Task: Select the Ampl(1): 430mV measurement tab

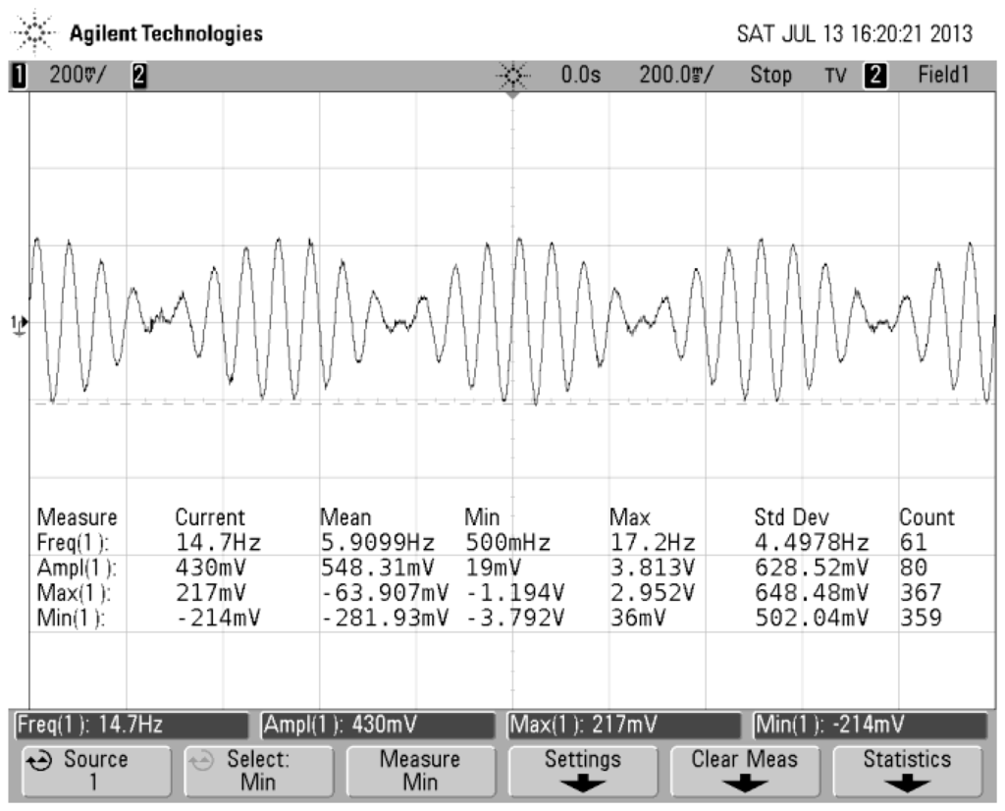Action: pos(377,726)
